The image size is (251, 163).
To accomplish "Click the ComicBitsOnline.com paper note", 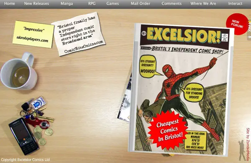I will tap(78, 34).
